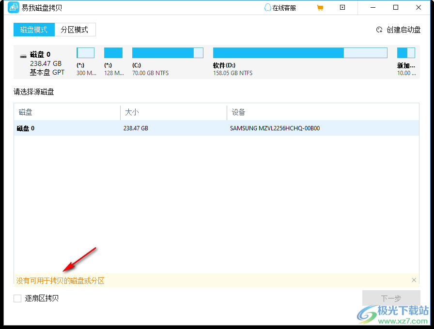Click the orange shopping cart icon
Image resolution: width=434 pixels, height=329 pixels.
pyautogui.click(x=320, y=7)
